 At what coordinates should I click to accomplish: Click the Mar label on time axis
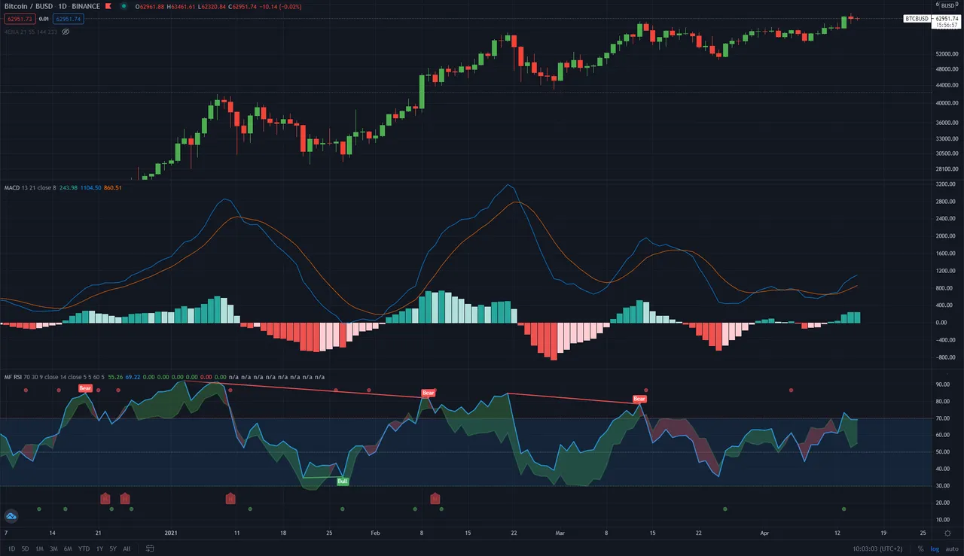(560, 533)
